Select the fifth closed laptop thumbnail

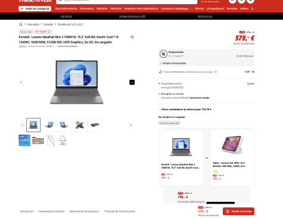[x=95, y=125]
